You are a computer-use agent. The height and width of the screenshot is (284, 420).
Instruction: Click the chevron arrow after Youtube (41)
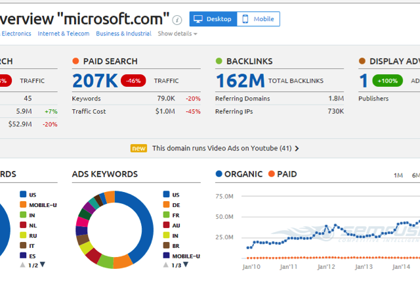coord(297,149)
